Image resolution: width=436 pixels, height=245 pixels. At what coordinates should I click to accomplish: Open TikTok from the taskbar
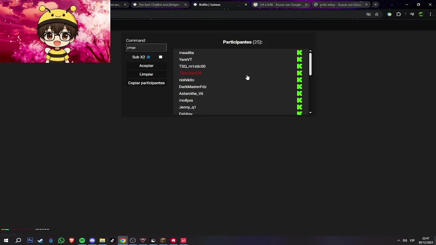click(112, 241)
